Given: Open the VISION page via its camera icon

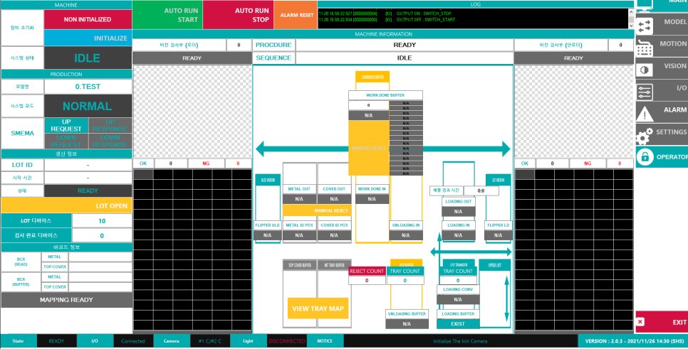Looking at the screenshot, I should [x=645, y=70].
